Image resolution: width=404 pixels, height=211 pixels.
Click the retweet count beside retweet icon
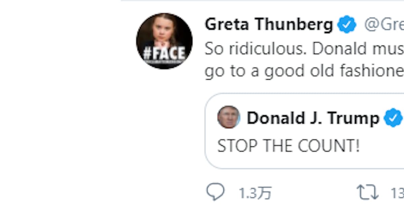pyautogui.click(x=397, y=194)
